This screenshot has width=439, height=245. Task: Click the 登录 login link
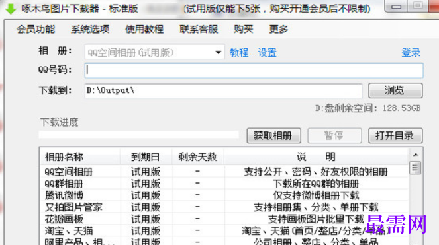[411, 53]
